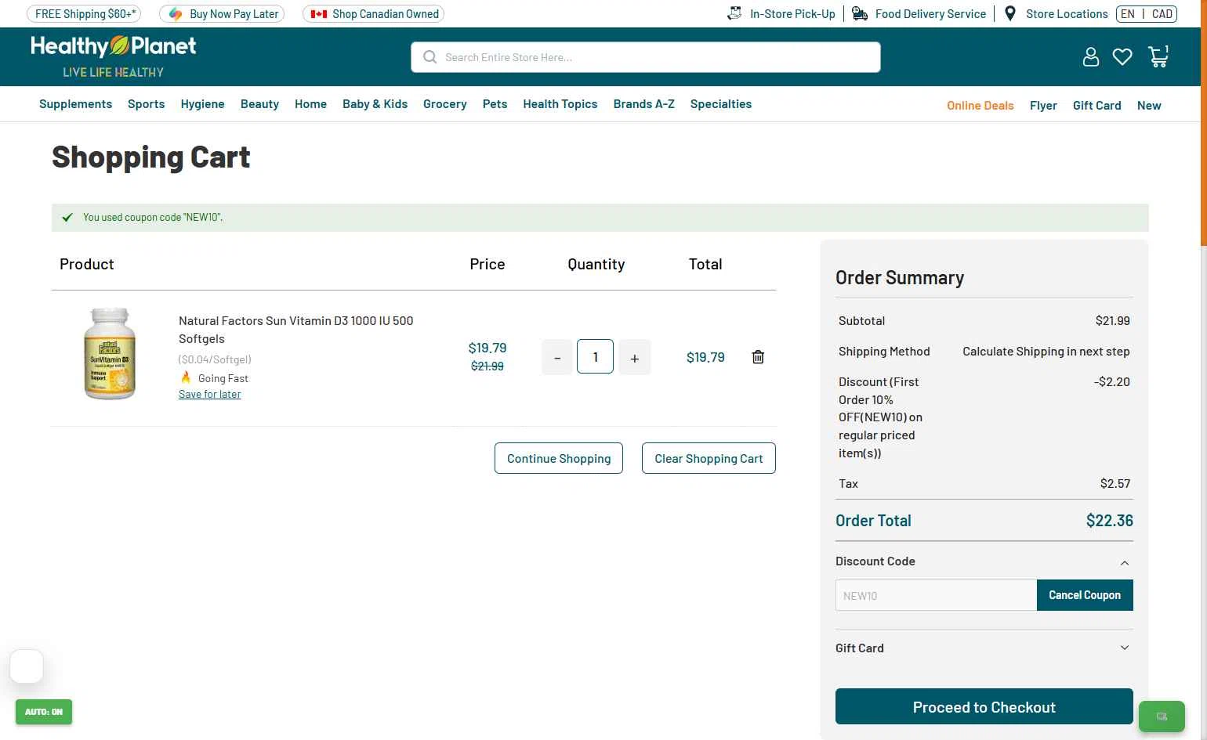Click Save for later link
1207x740 pixels.
point(209,394)
